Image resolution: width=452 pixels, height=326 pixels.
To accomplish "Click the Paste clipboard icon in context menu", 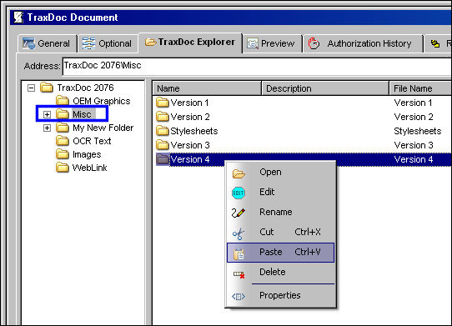I will (x=239, y=253).
